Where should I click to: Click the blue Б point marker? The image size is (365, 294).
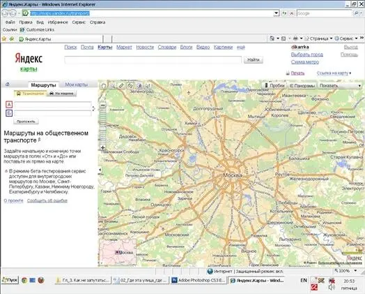click(x=9, y=113)
